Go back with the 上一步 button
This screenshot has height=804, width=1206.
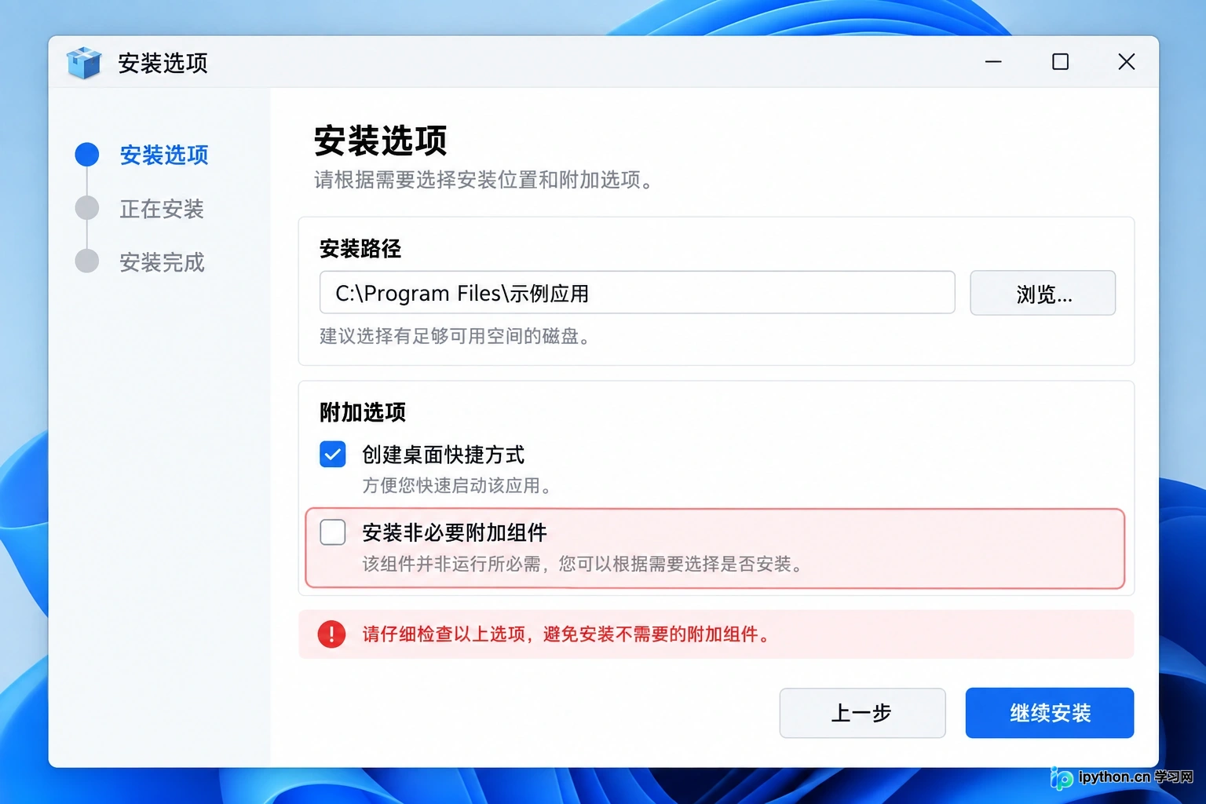pyautogui.click(x=862, y=713)
